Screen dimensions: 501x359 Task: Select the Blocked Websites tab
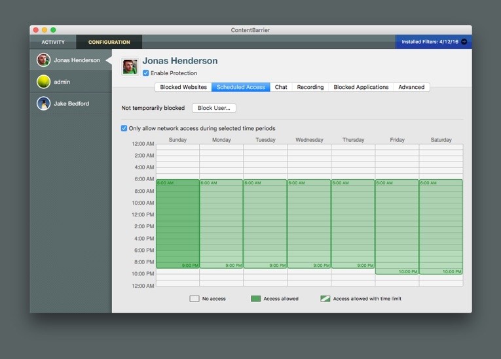[x=183, y=87]
